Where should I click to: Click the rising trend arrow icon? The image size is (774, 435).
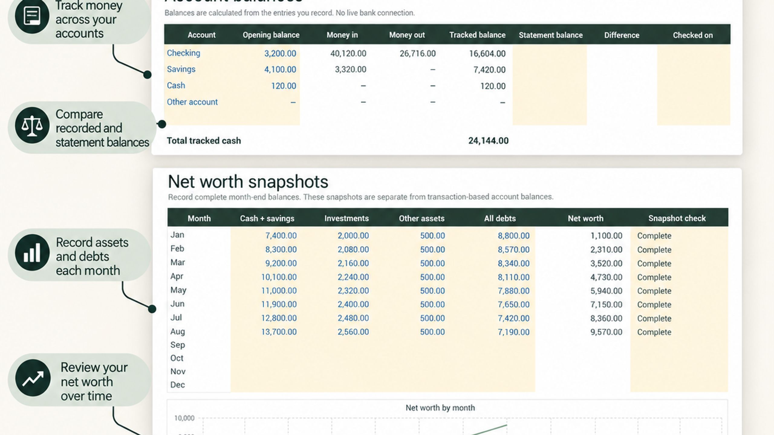[33, 378]
